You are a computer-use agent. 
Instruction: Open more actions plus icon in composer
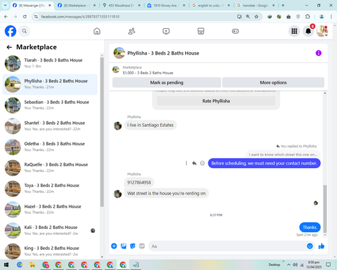tap(114, 246)
